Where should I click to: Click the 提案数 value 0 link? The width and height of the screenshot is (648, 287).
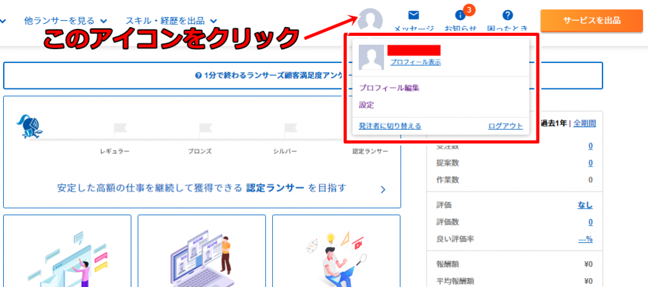tap(590, 163)
